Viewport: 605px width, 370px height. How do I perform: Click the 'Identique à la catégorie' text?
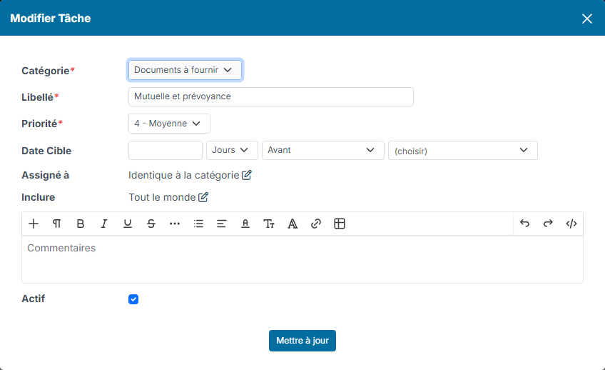[x=183, y=175]
